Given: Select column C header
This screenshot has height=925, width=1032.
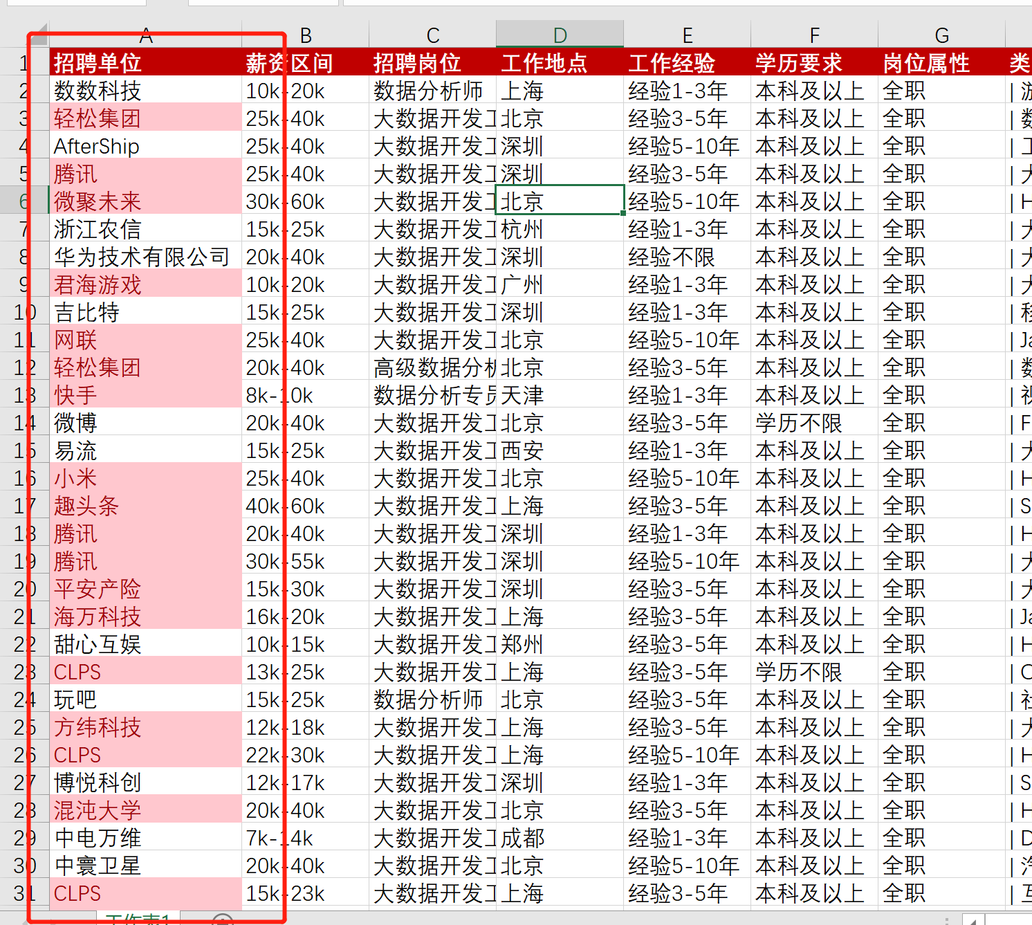Looking at the screenshot, I should point(432,35).
